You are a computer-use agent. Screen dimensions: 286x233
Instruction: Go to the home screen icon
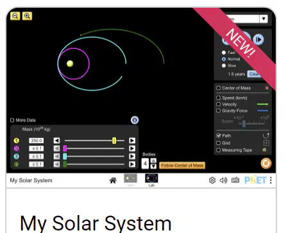[113, 180]
